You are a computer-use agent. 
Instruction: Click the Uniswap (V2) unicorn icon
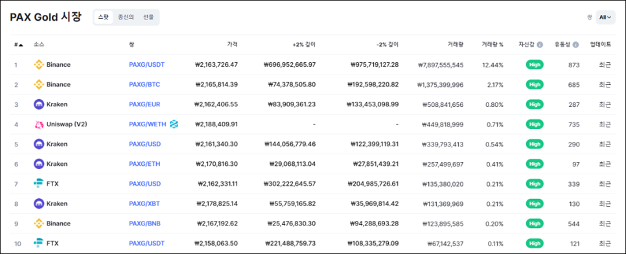click(x=39, y=124)
